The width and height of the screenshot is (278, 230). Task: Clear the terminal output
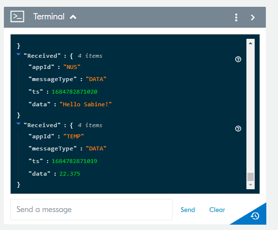217,210
